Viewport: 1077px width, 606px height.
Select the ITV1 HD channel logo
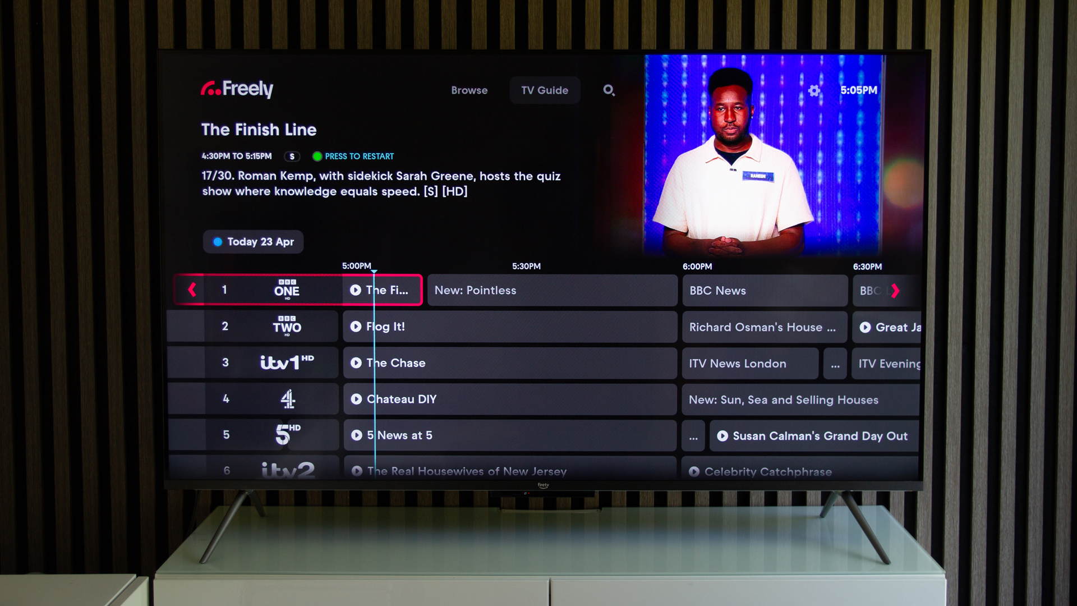click(287, 362)
